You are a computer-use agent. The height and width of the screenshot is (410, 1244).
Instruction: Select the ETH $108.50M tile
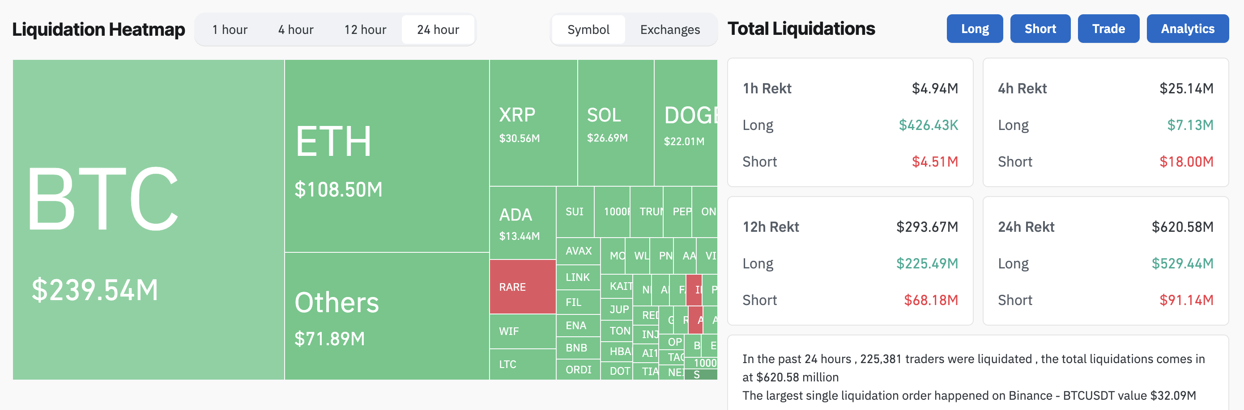pos(386,155)
